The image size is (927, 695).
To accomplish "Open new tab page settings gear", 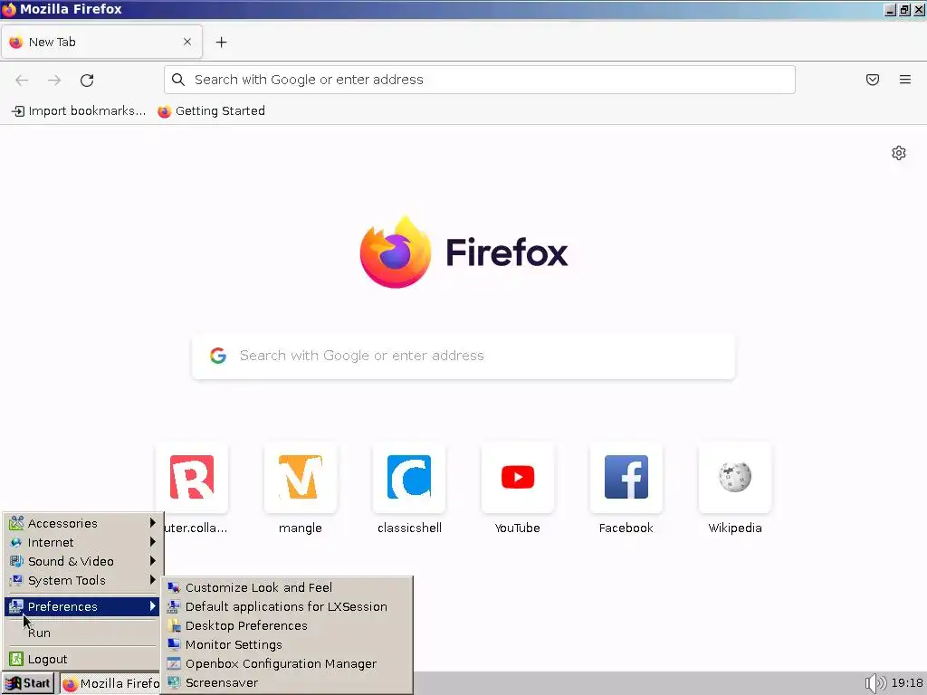I will pyautogui.click(x=898, y=153).
